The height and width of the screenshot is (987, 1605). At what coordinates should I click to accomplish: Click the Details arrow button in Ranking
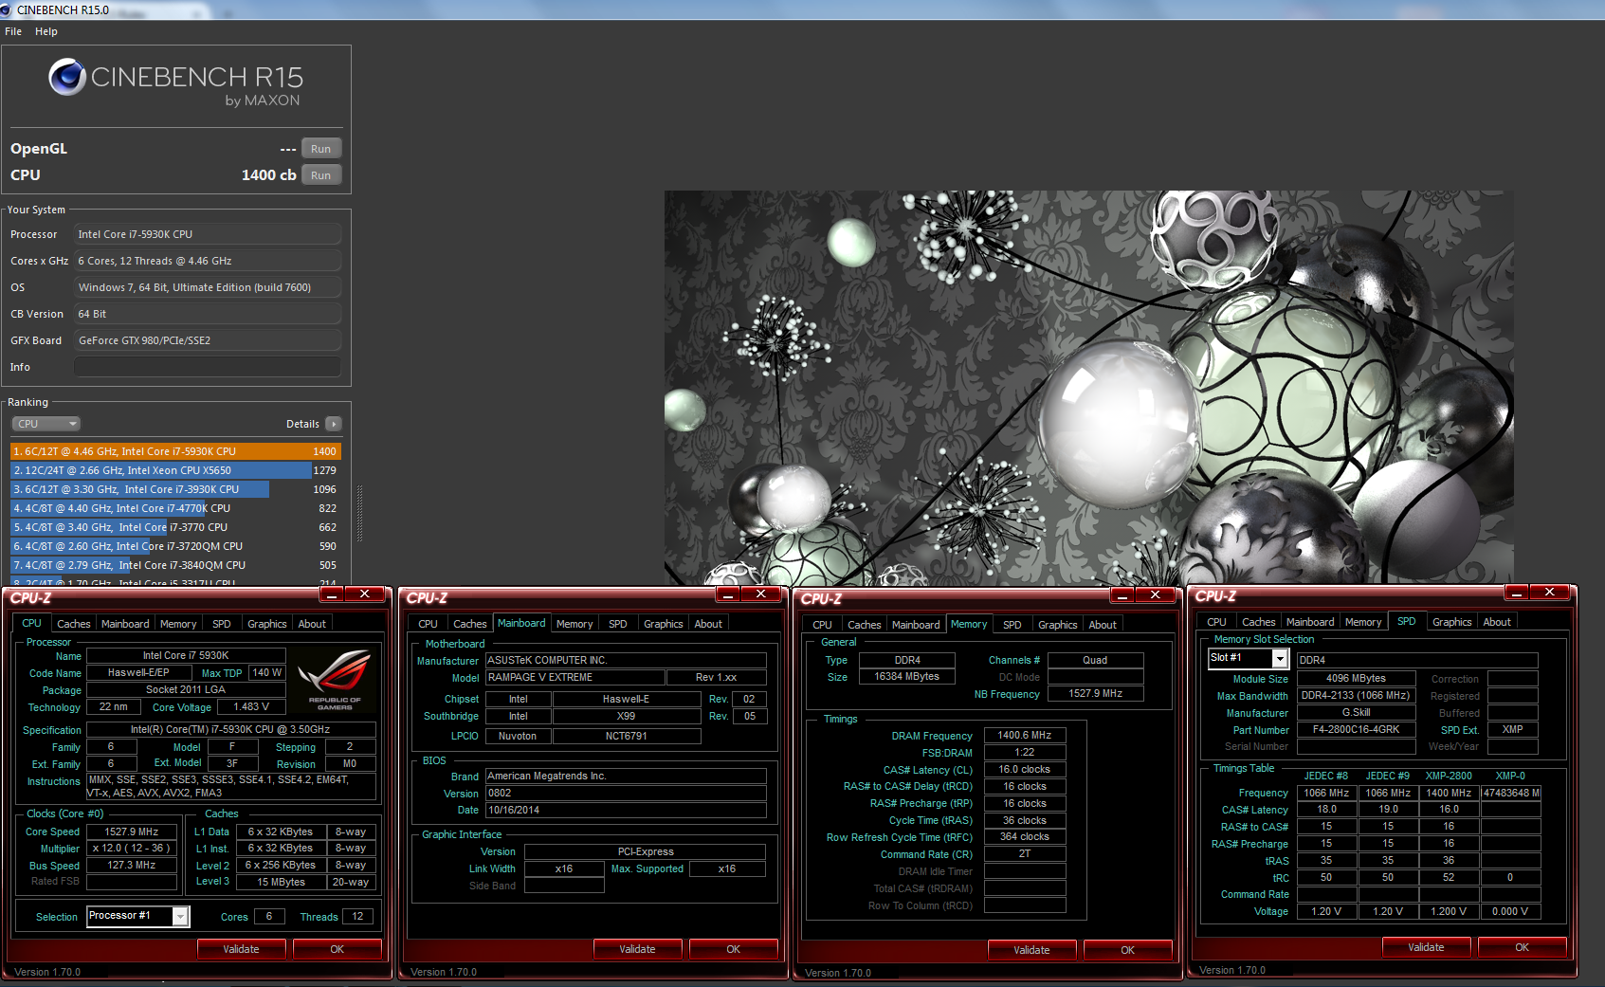(333, 424)
